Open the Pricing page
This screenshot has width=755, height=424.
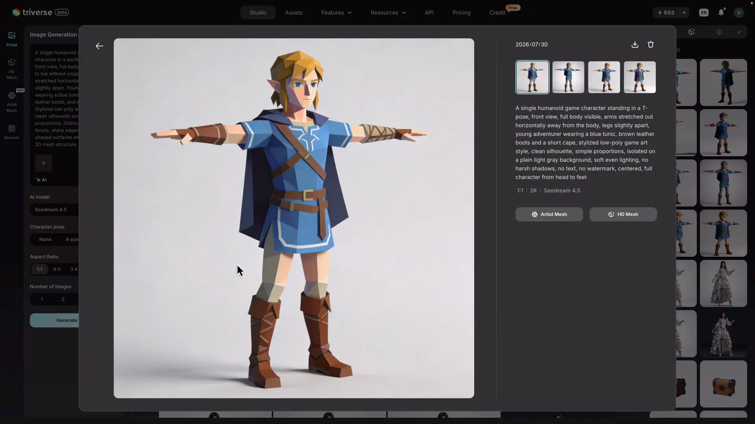[462, 13]
